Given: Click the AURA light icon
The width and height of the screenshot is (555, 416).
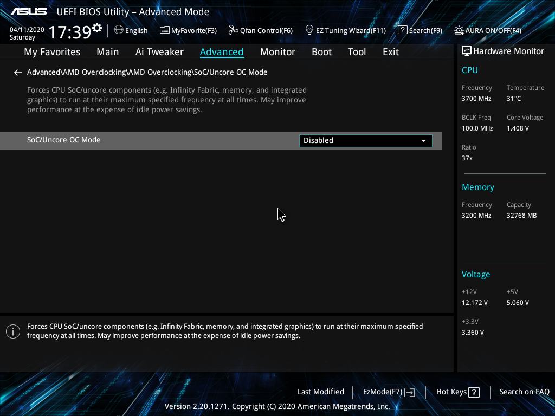Looking at the screenshot, I should click(459, 30).
